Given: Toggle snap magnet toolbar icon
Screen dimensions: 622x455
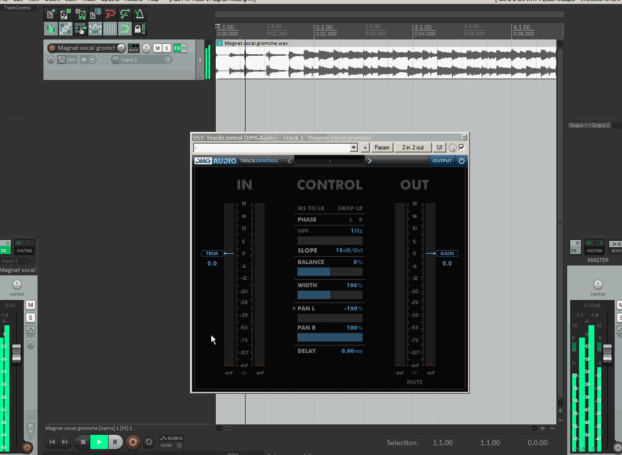Looking at the screenshot, I should click(x=125, y=29).
